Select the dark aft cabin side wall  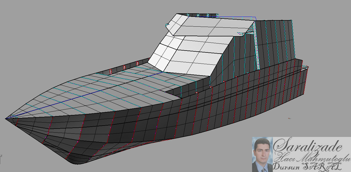point(275,41)
